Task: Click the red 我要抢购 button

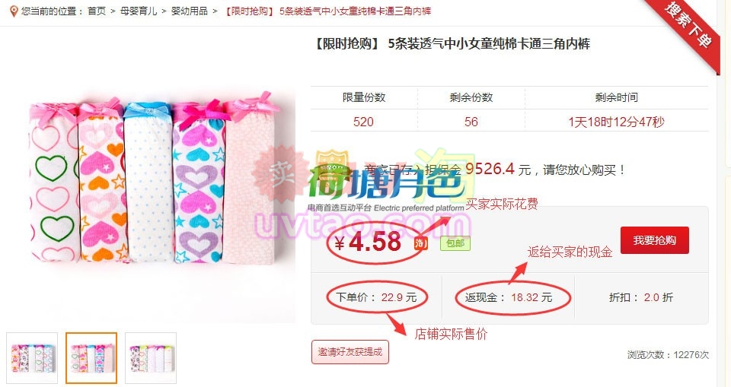Action: click(654, 240)
